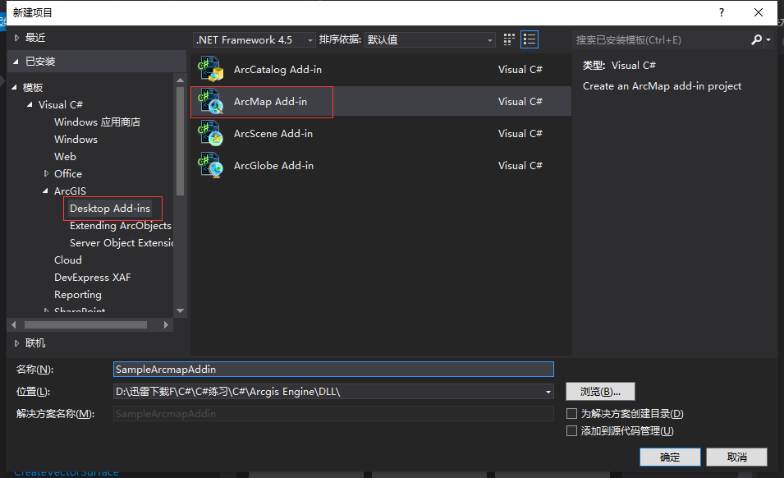This screenshot has width=784, height=478.
Task: Close the 新建项目 dialog
Action: coord(758,12)
